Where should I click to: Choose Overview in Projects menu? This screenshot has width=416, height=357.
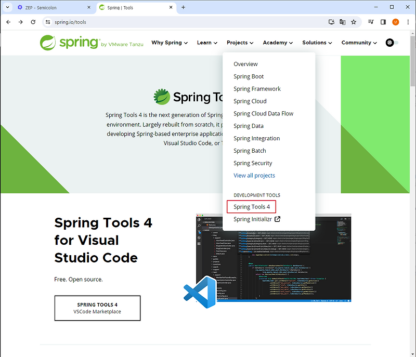tap(245, 64)
